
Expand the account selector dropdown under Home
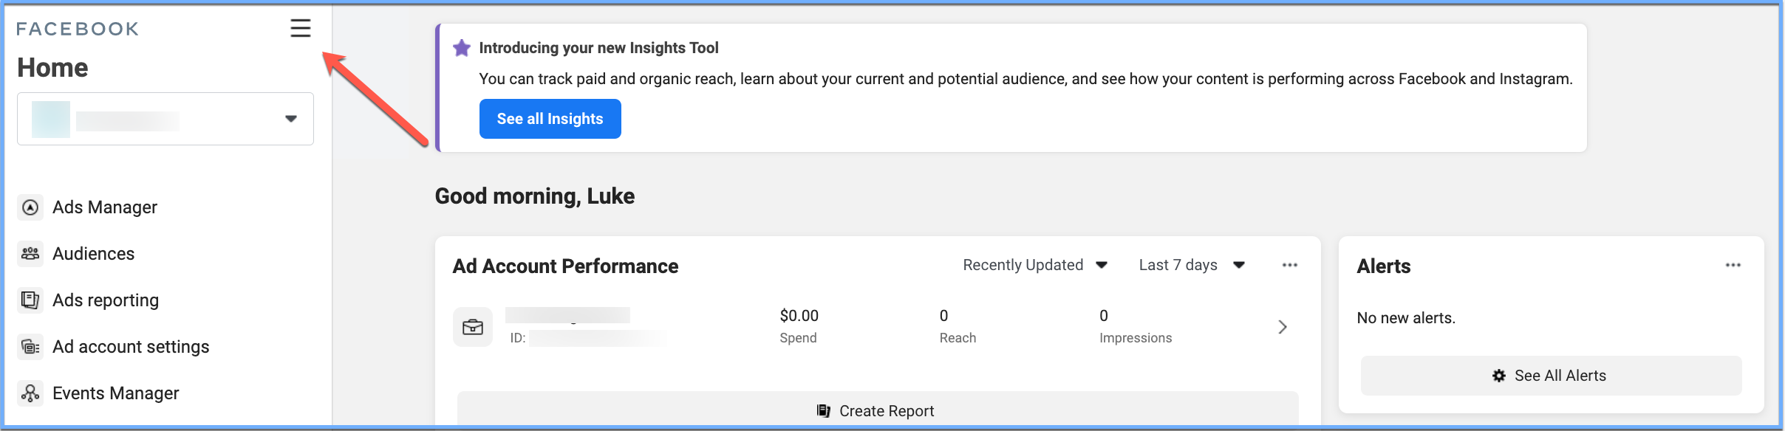coord(165,119)
